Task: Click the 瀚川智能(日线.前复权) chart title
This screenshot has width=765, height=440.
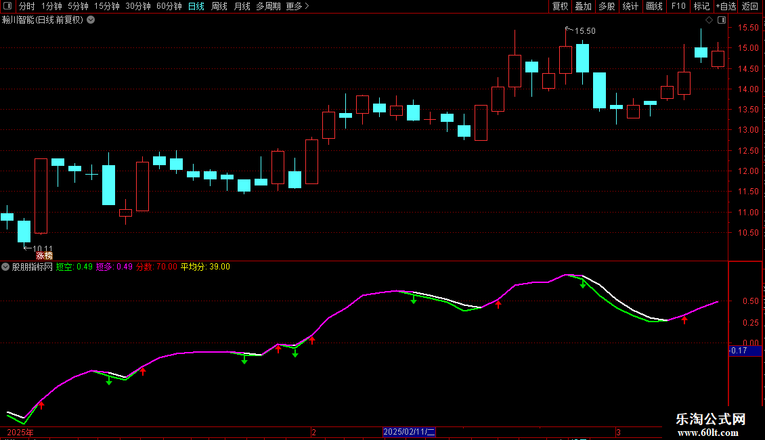Action: [43, 20]
